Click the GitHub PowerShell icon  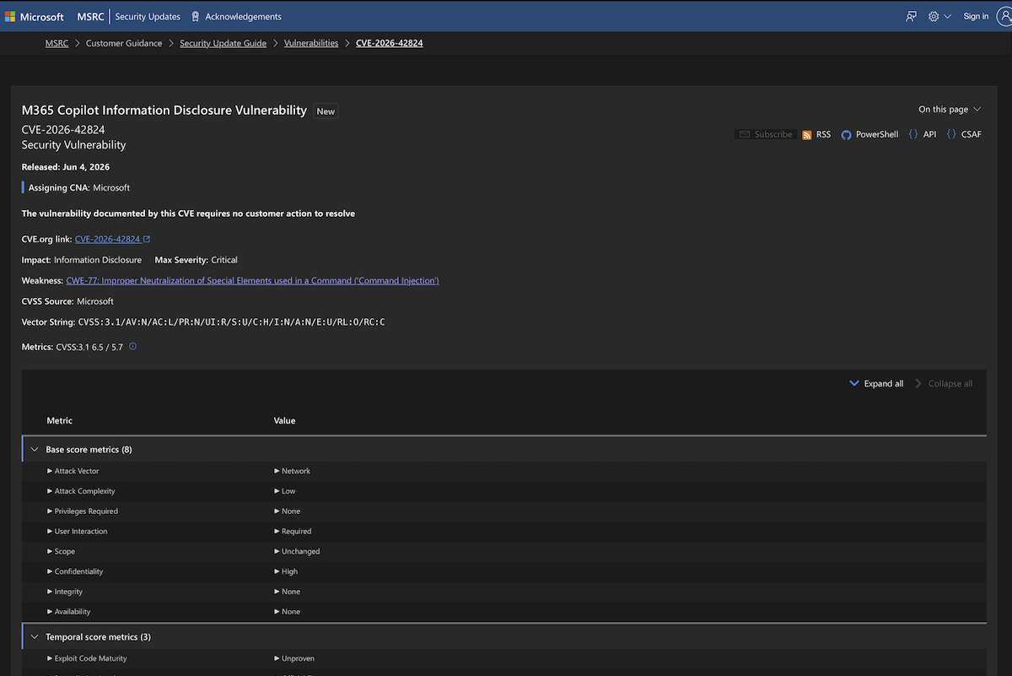846,134
